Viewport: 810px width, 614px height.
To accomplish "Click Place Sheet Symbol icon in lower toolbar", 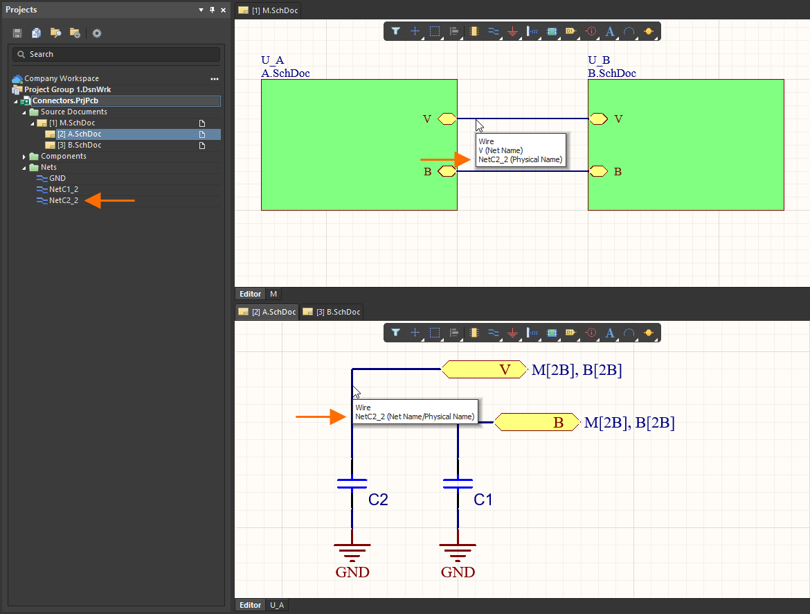I will click(552, 333).
